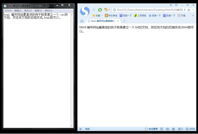The height and width of the screenshot is (134, 198).
Task: Open the ad-block shield counter showing 0
Action: [180, 129]
